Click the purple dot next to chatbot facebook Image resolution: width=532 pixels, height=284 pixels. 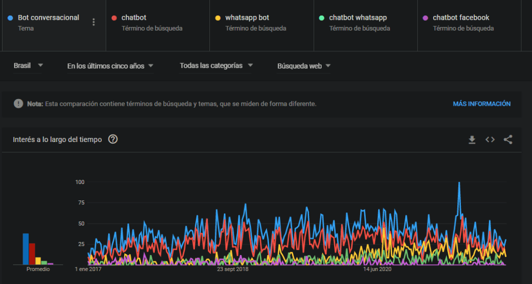[425, 18]
